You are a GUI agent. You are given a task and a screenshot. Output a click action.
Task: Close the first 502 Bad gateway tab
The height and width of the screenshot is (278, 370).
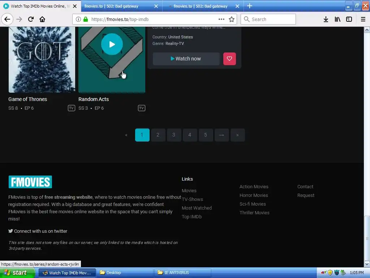[156, 6]
